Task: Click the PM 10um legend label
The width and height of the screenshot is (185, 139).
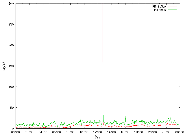Action: tap(160, 10)
